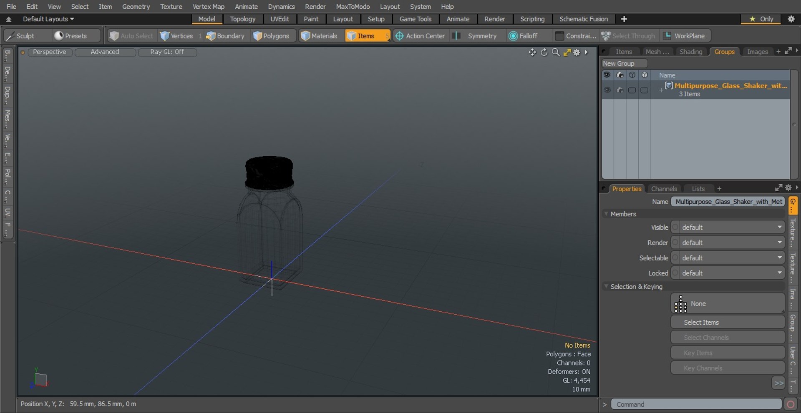This screenshot has width=801, height=413.
Task: Toggle third column checkbox of Multipurpose_Glass_Shaker group
Action: [632, 90]
